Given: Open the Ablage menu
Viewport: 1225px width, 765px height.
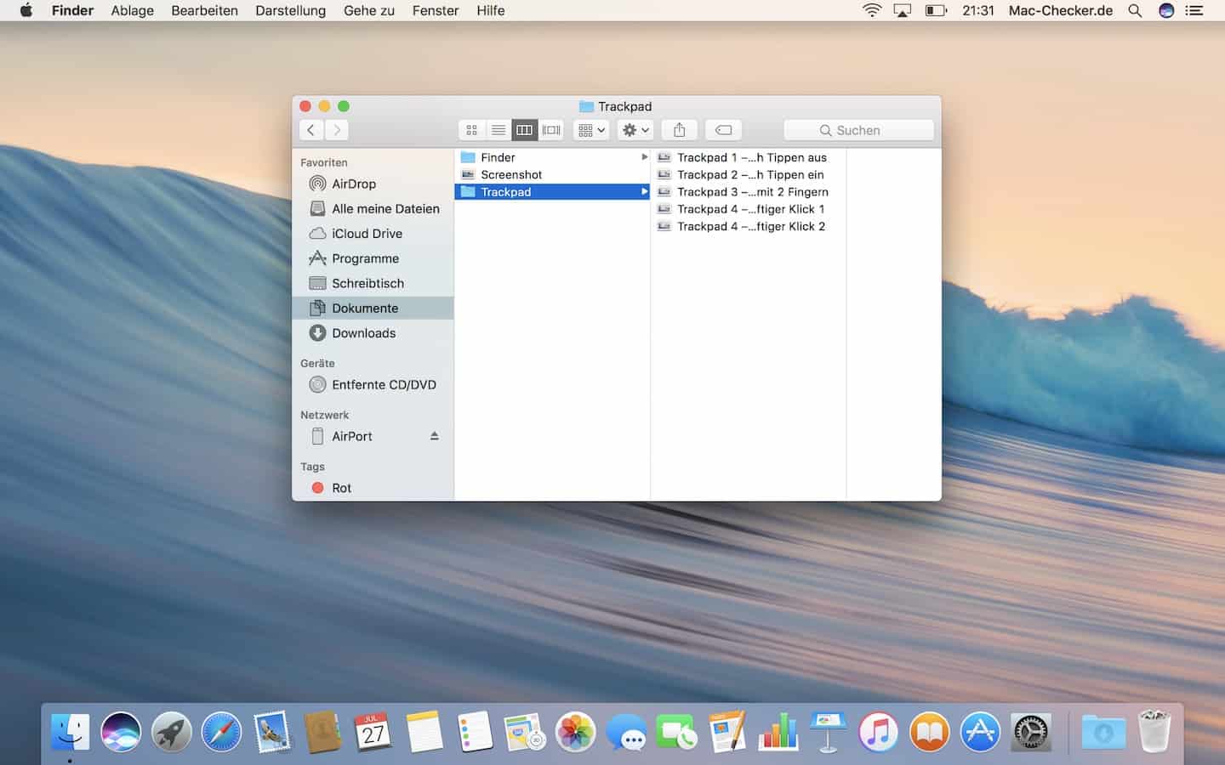Looking at the screenshot, I should (x=133, y=10).
